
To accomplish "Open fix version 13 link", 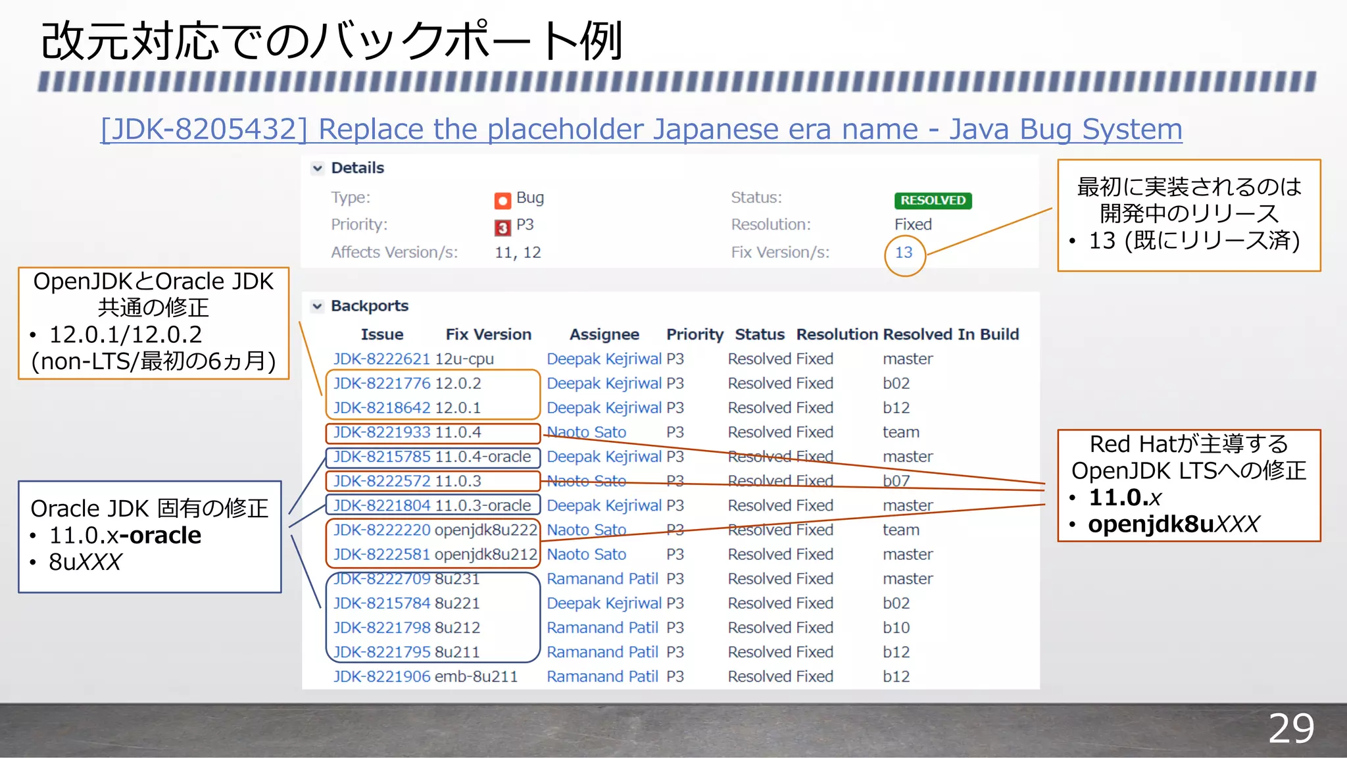I will 904,253.
